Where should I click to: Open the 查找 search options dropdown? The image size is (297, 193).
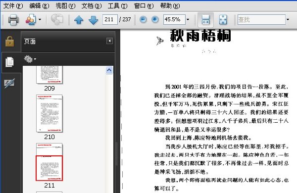[x=288, y=19]
